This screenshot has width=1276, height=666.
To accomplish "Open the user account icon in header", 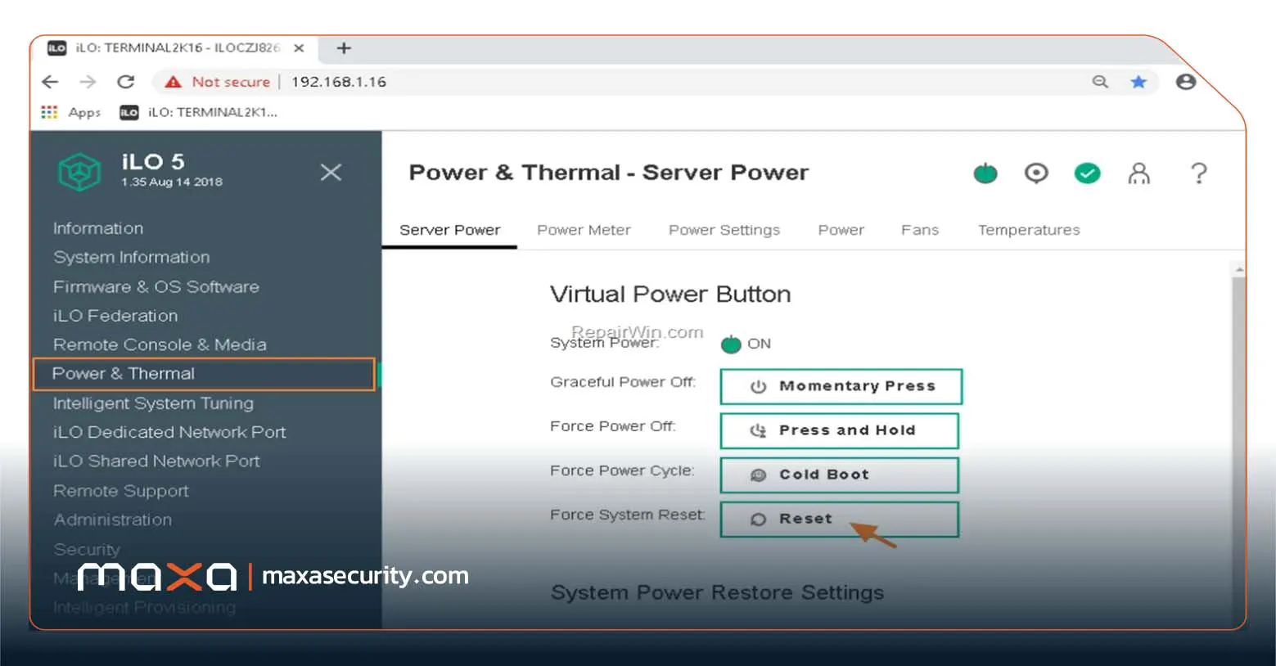I will click(x=1138, y=173).
